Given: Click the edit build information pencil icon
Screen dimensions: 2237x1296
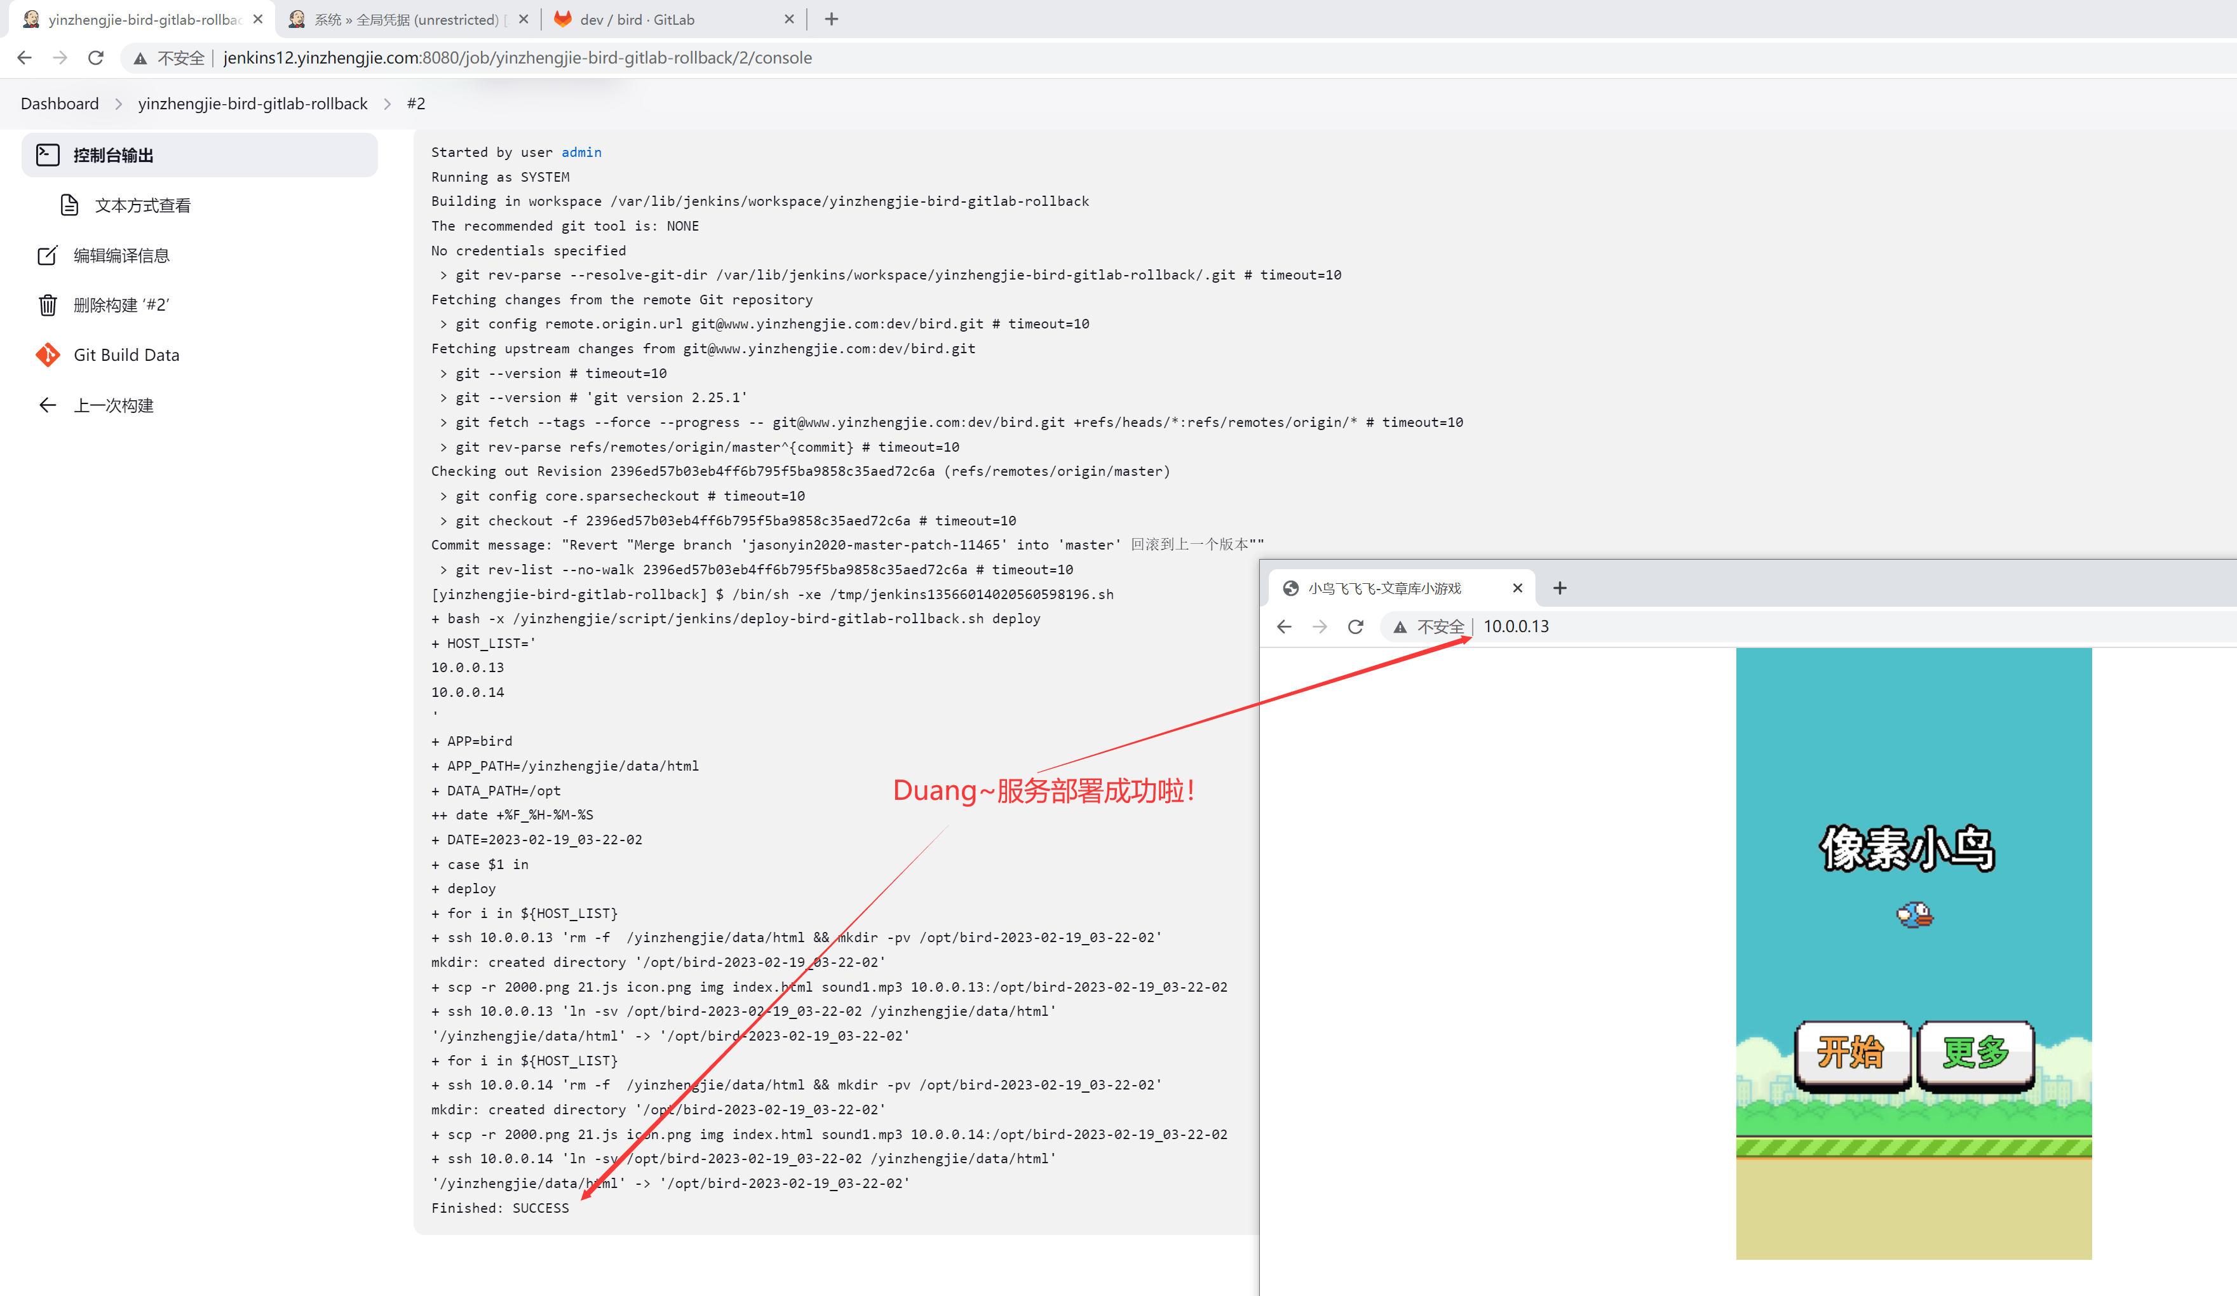Looking at the screenshot, I should point(47,255).
